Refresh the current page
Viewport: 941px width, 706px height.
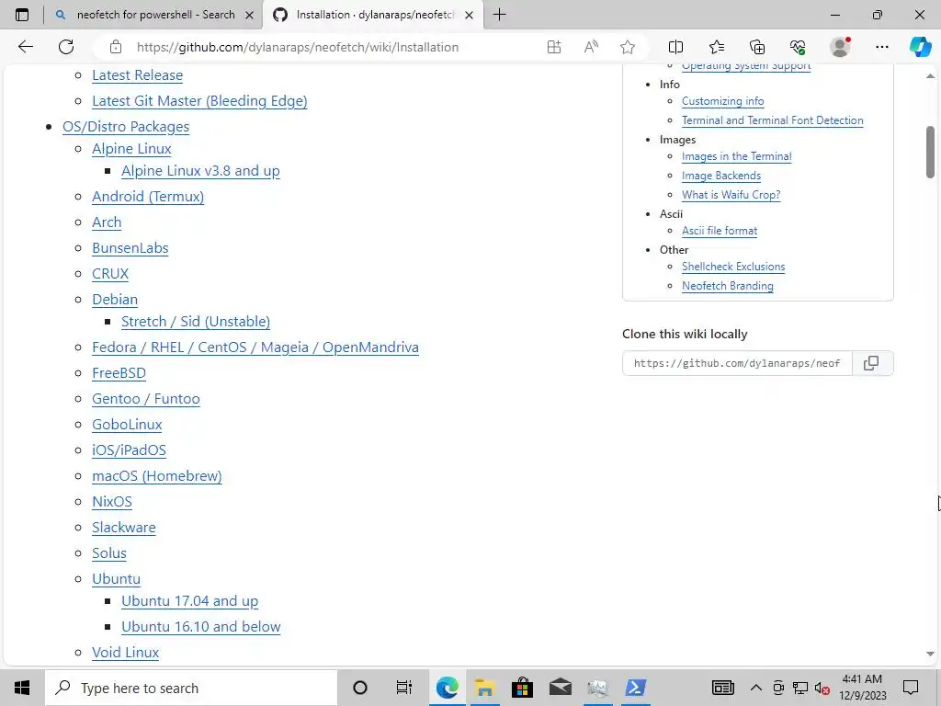coord(66,47)
